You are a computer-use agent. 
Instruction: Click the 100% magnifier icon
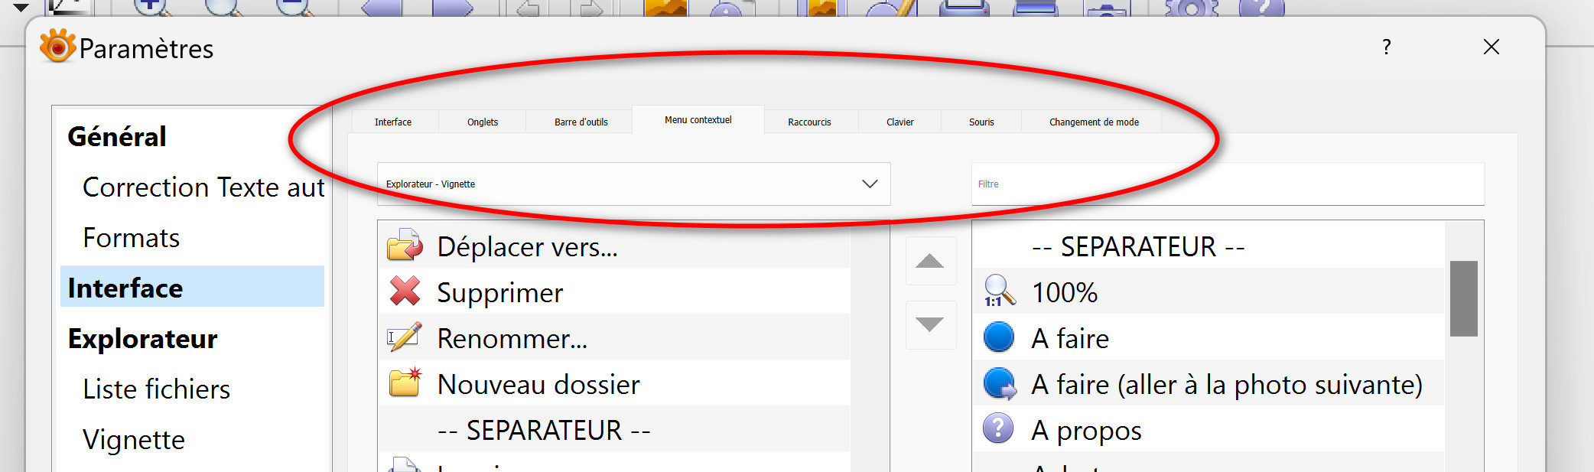click(x=999, y=291)
